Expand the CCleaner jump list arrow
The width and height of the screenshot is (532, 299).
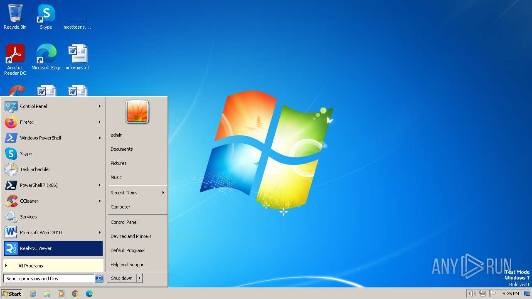pyautogui.click(x=100, y=201)
